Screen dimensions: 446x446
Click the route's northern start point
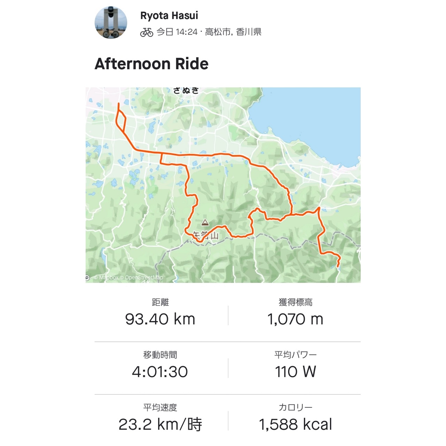click(x=118, y=103)
